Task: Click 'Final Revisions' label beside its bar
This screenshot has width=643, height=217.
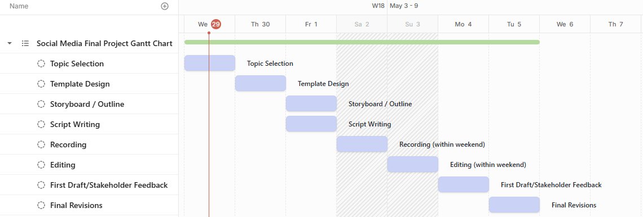Action: [574, 205]
